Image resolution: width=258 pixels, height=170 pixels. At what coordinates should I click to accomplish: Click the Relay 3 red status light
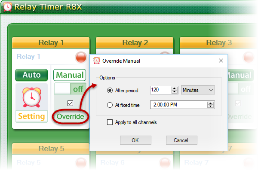pos(249,58)
